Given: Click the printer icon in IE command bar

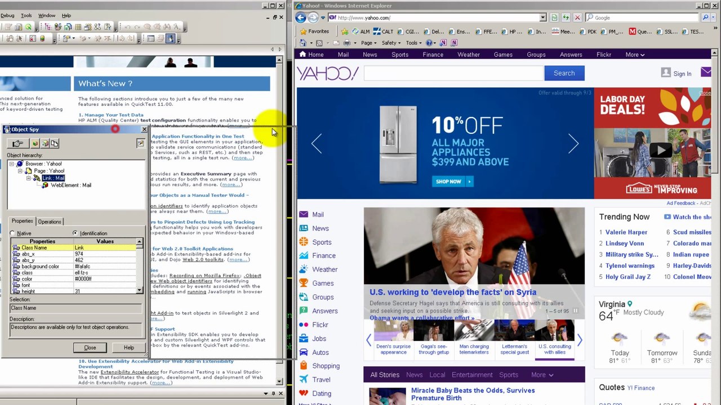Looking at the screenshot, I should [x=346, y=43].
